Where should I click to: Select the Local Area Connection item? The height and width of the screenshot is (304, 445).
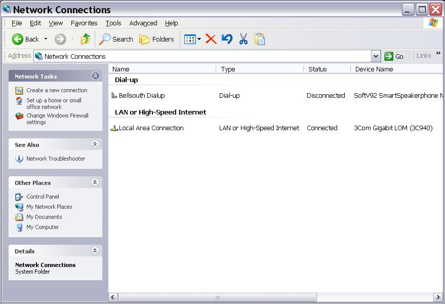(x=150, y=128)
